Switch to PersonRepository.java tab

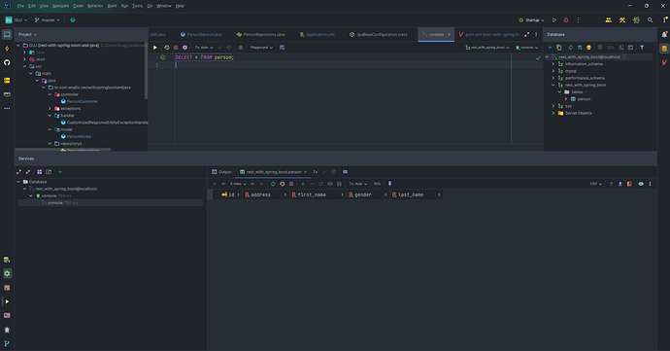tap(260, 34)
